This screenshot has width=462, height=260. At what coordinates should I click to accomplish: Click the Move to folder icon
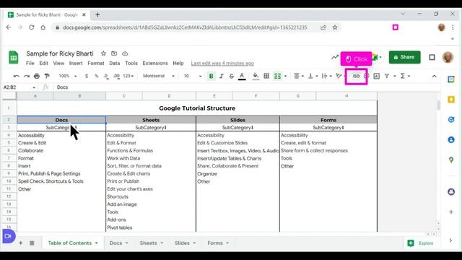[x=114, y=53]
